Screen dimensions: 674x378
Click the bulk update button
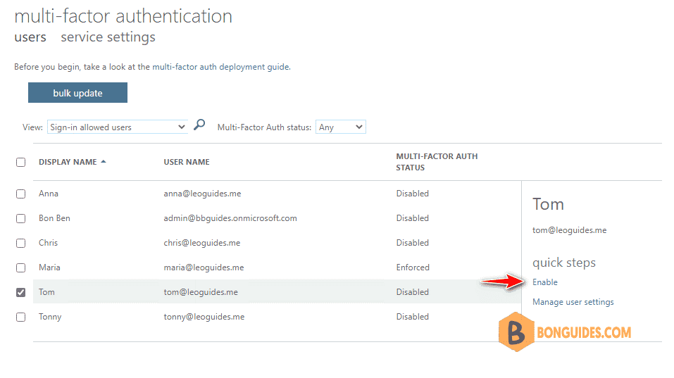pyautogui.click(x=77, y=93)
